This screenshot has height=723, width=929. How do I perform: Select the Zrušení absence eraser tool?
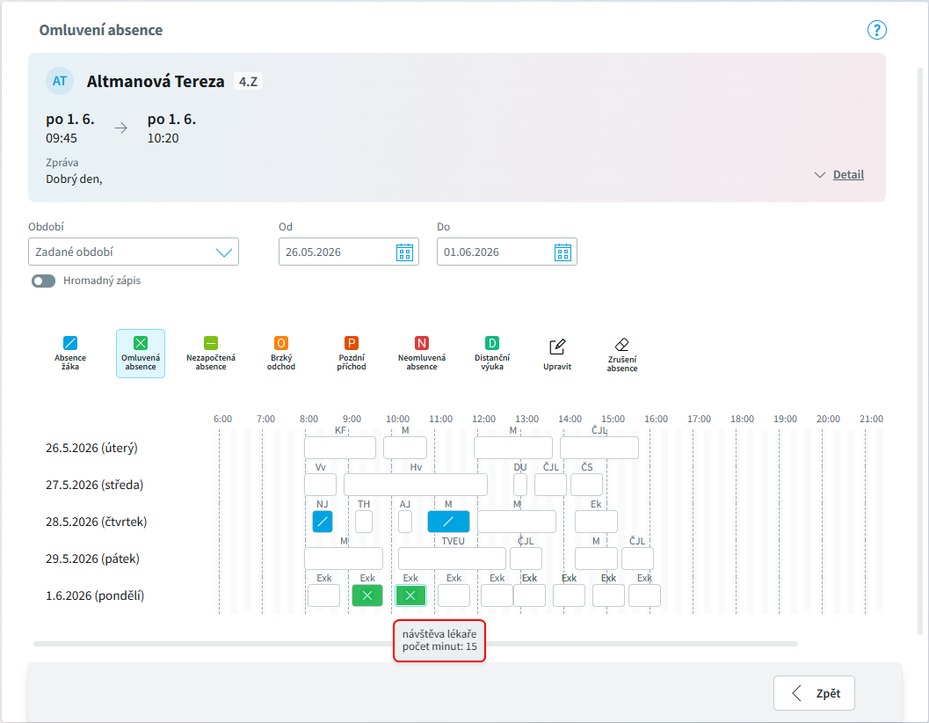pyautogui.click(x=622, y=354)
